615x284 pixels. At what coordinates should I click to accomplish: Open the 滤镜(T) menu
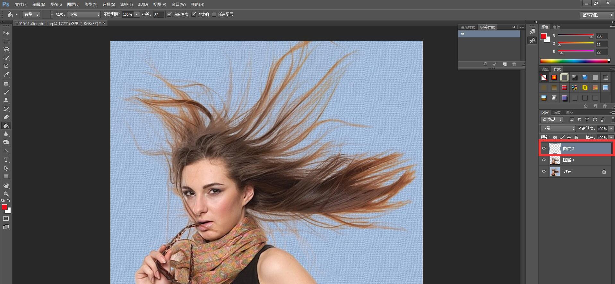(126, 4)
